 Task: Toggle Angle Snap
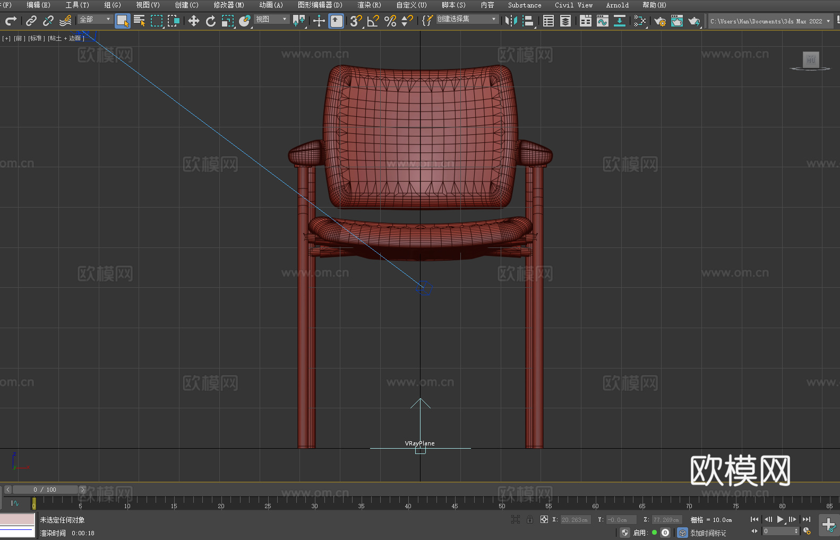[373, 21]
